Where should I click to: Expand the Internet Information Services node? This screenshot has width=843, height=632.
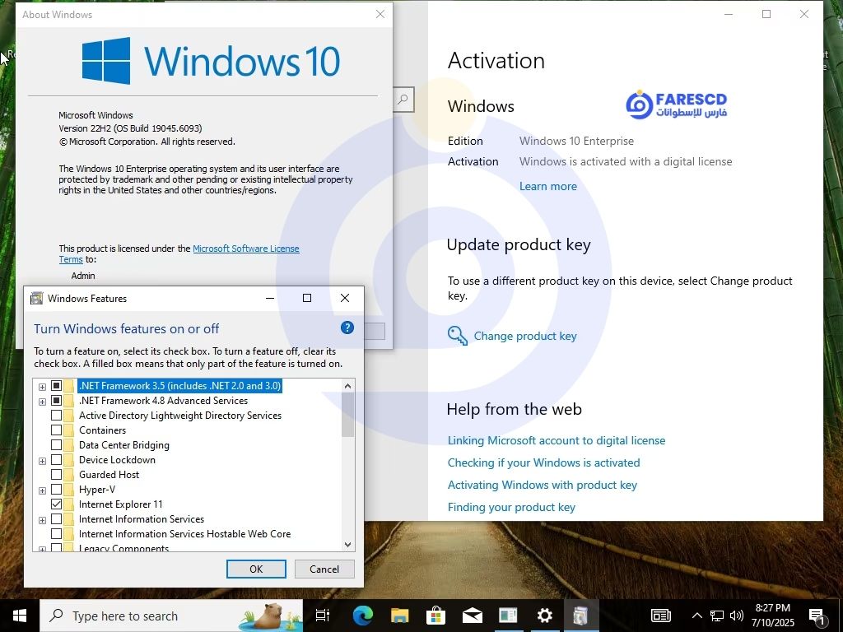coord(42,520)
